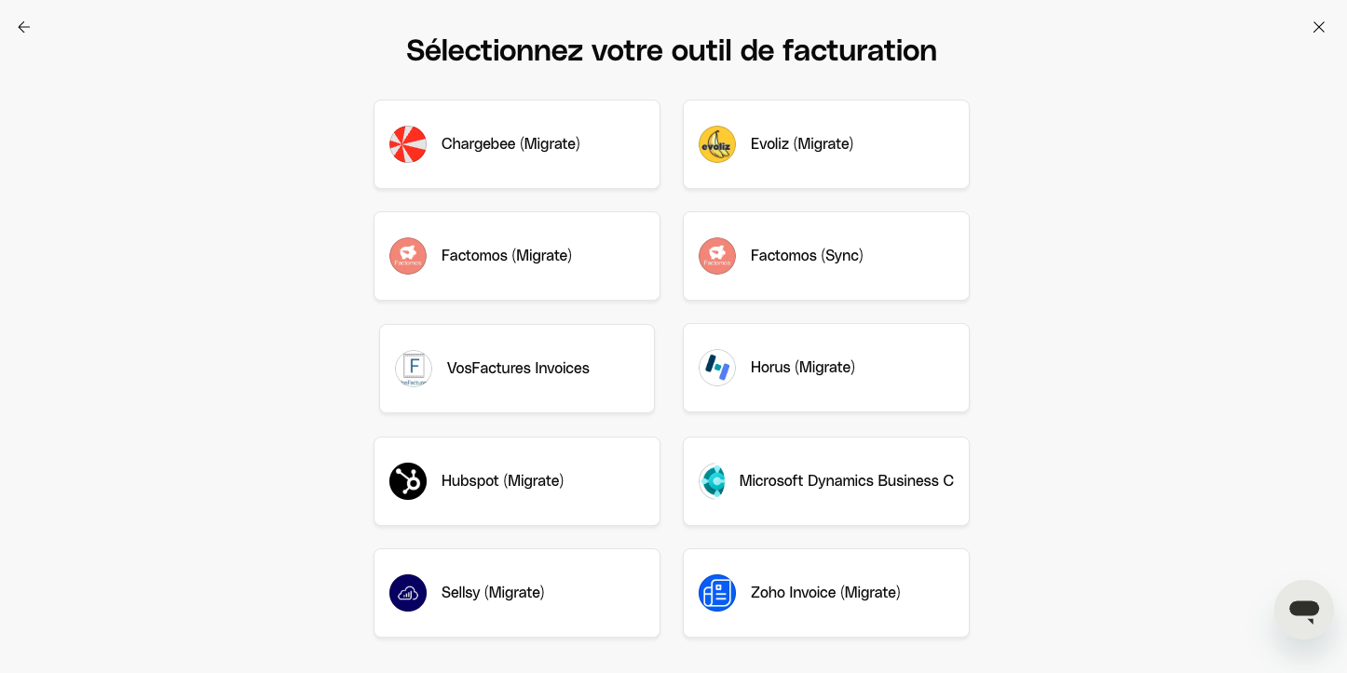Open the chat support bubble

(x=1304, y=610)
